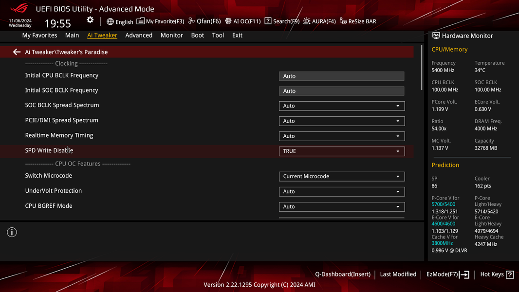This screenshot has height=292, width=519.
Task: Select Realtime Memory Timing row label
Action: coord(59,135)
